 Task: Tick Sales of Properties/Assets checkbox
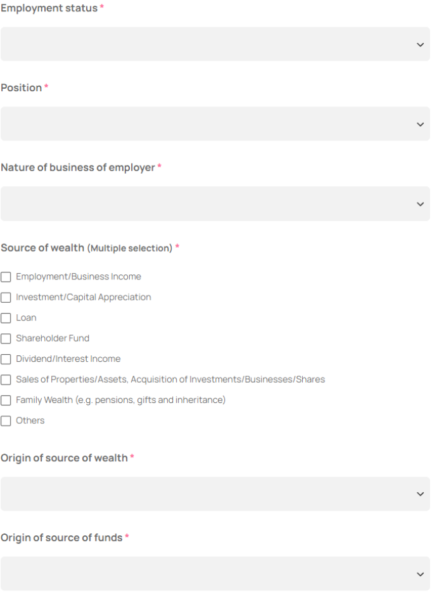coord(6,379)
